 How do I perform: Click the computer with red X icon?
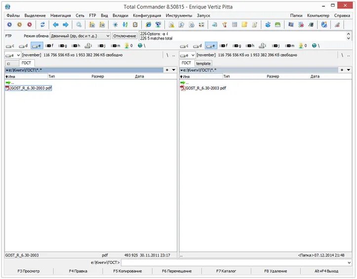pyautogui.click(x=301, y=25)
